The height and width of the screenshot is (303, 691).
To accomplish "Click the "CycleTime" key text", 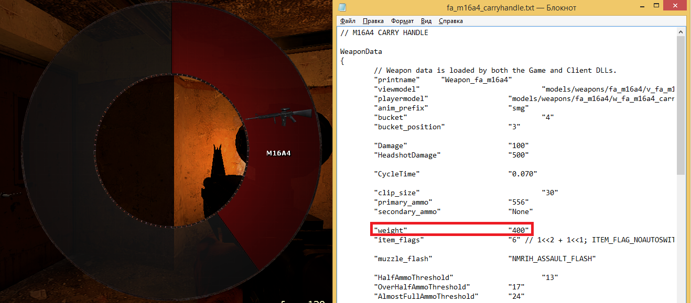I will (397, 174).
